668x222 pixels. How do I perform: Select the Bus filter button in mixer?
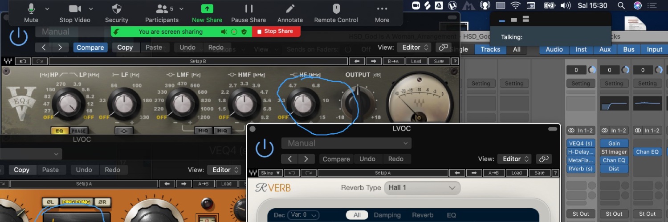(x=629, y=49)
